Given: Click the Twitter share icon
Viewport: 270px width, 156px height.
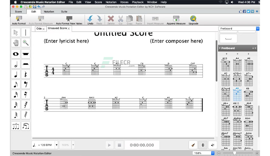Looking at the screenshot, I should pos(248,11).
